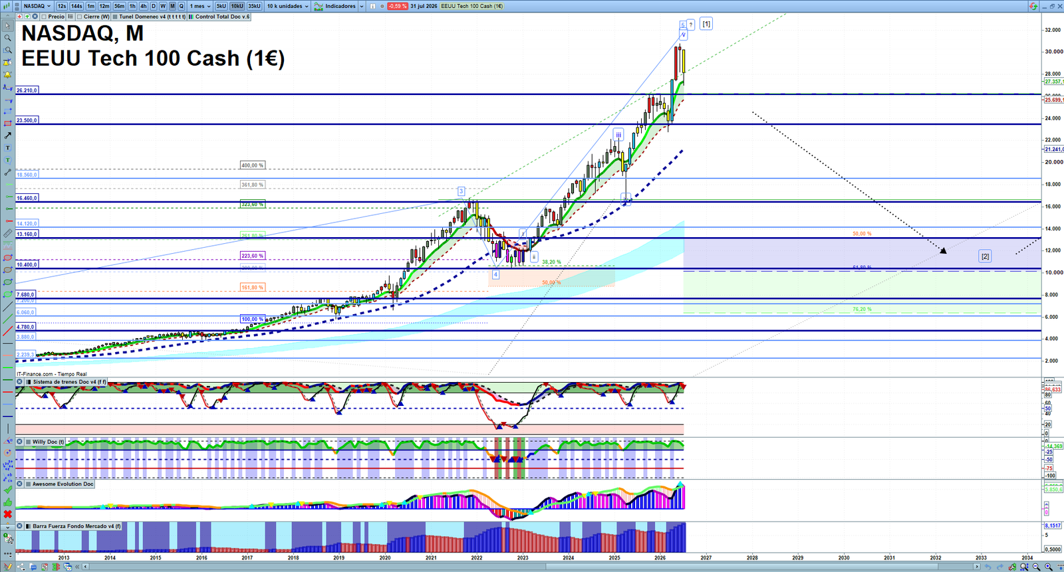The image size is (1064, 572).
Task: Switch to the 56m timeframe
Action: tap(120, 6)
